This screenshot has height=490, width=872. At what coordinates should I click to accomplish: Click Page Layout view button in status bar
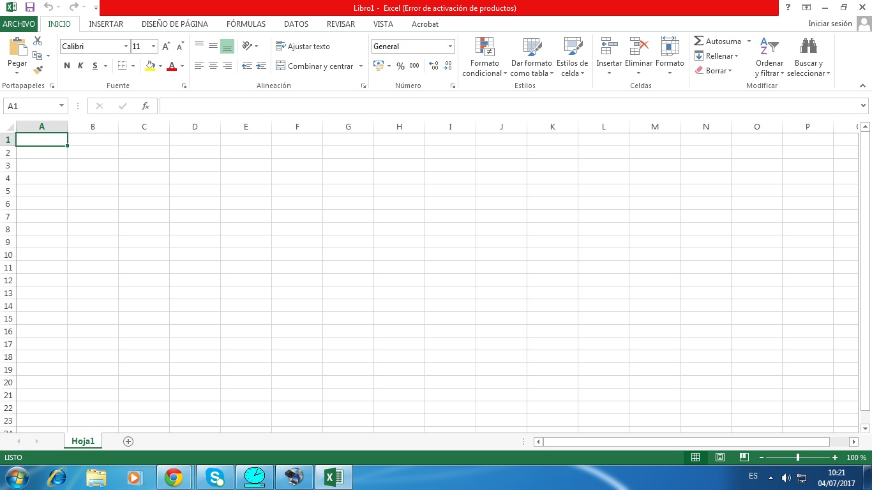[x=719, y=457]
